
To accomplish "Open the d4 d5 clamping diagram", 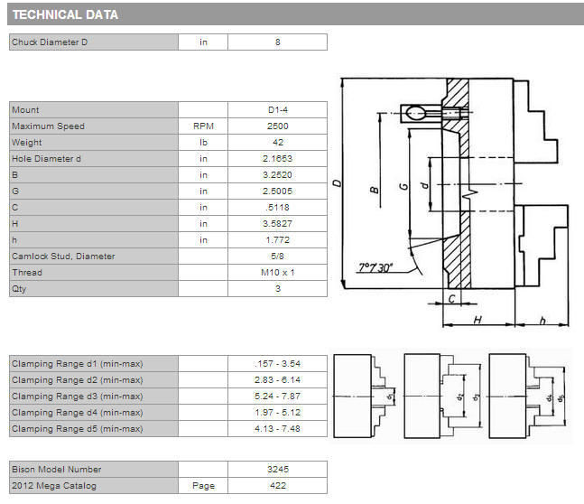I will pos(528,396).
